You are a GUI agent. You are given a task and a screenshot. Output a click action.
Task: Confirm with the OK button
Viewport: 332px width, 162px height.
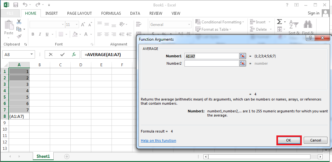[289, 140]
